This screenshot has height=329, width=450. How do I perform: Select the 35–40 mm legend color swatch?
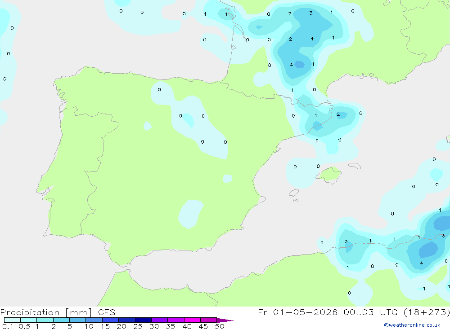[176, 320]
